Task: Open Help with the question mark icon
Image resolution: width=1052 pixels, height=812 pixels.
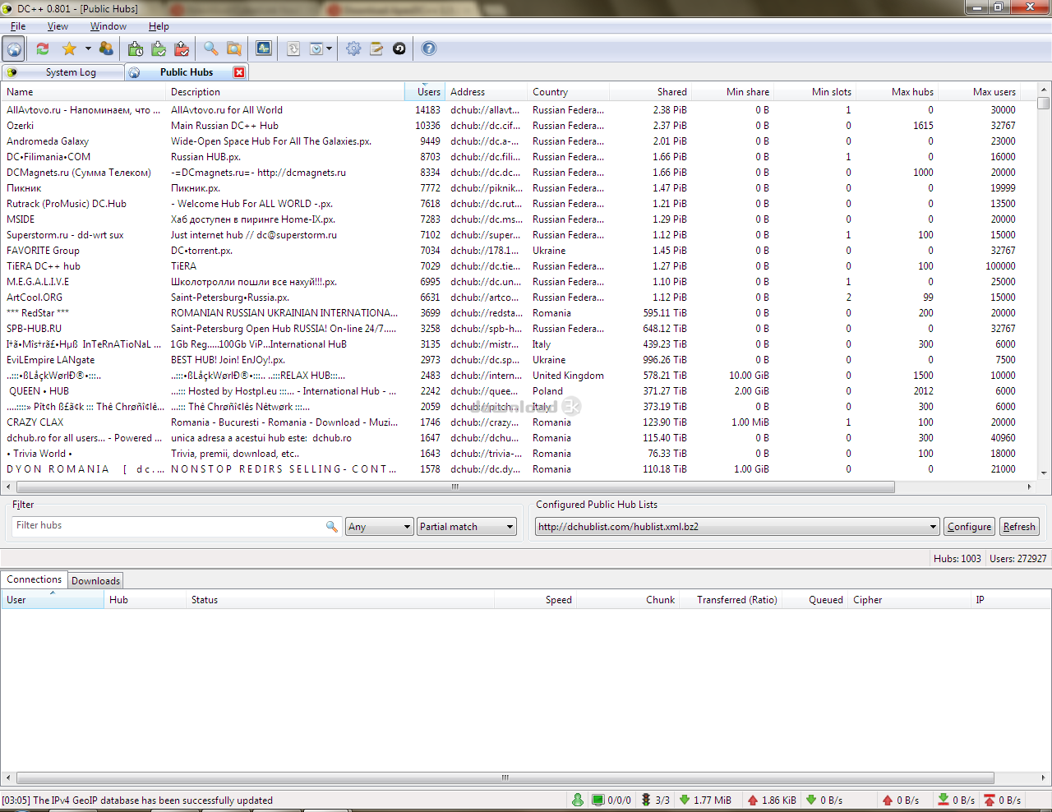Action: tap(429, 48)
